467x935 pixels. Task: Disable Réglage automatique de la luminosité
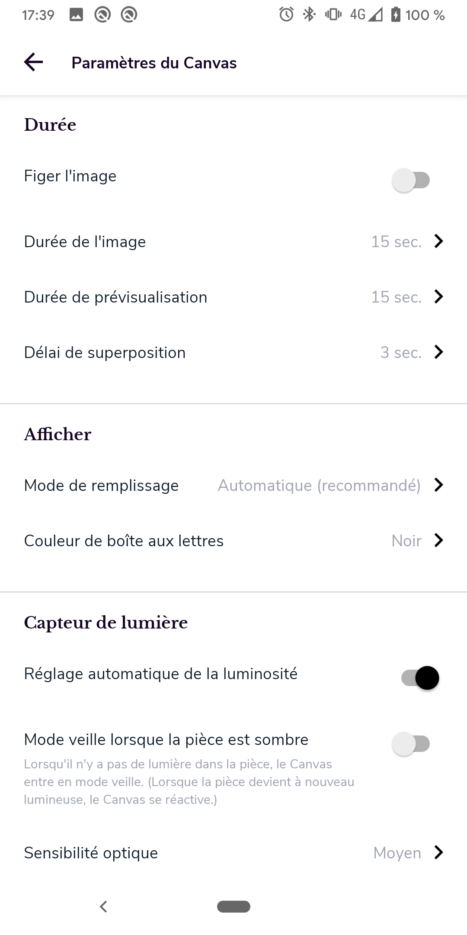(420, 678)
